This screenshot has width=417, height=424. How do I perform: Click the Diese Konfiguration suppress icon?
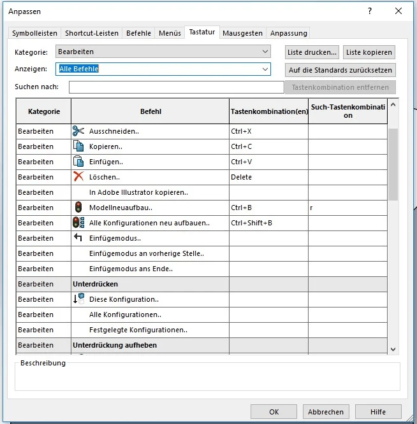[78, 299]
